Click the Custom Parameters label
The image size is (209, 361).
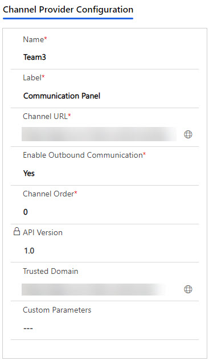click(57, 310)
